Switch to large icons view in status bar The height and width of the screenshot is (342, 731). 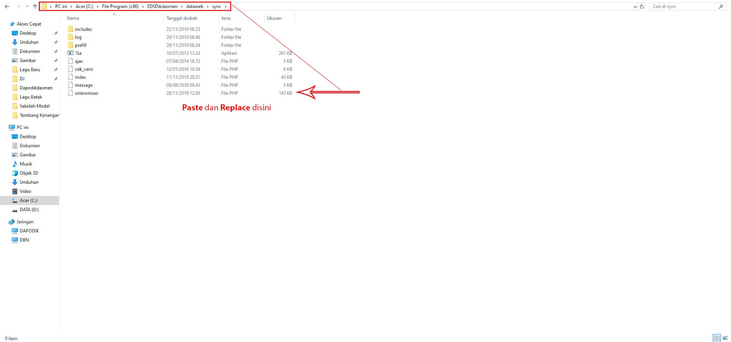click(x=725, y=338)
